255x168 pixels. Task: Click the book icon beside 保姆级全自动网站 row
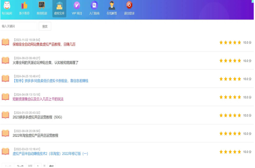pos(5,42)
